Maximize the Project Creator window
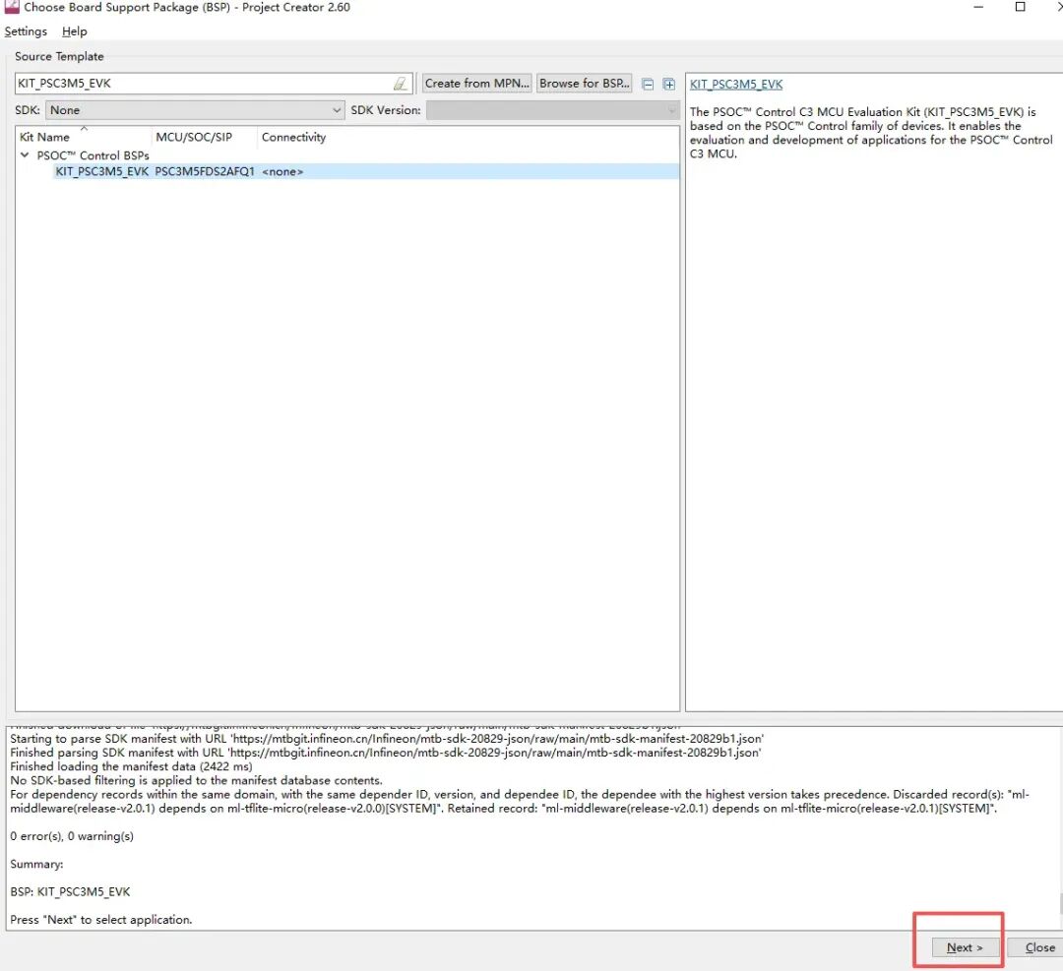1063x971 pixels. pos(1020,7)
